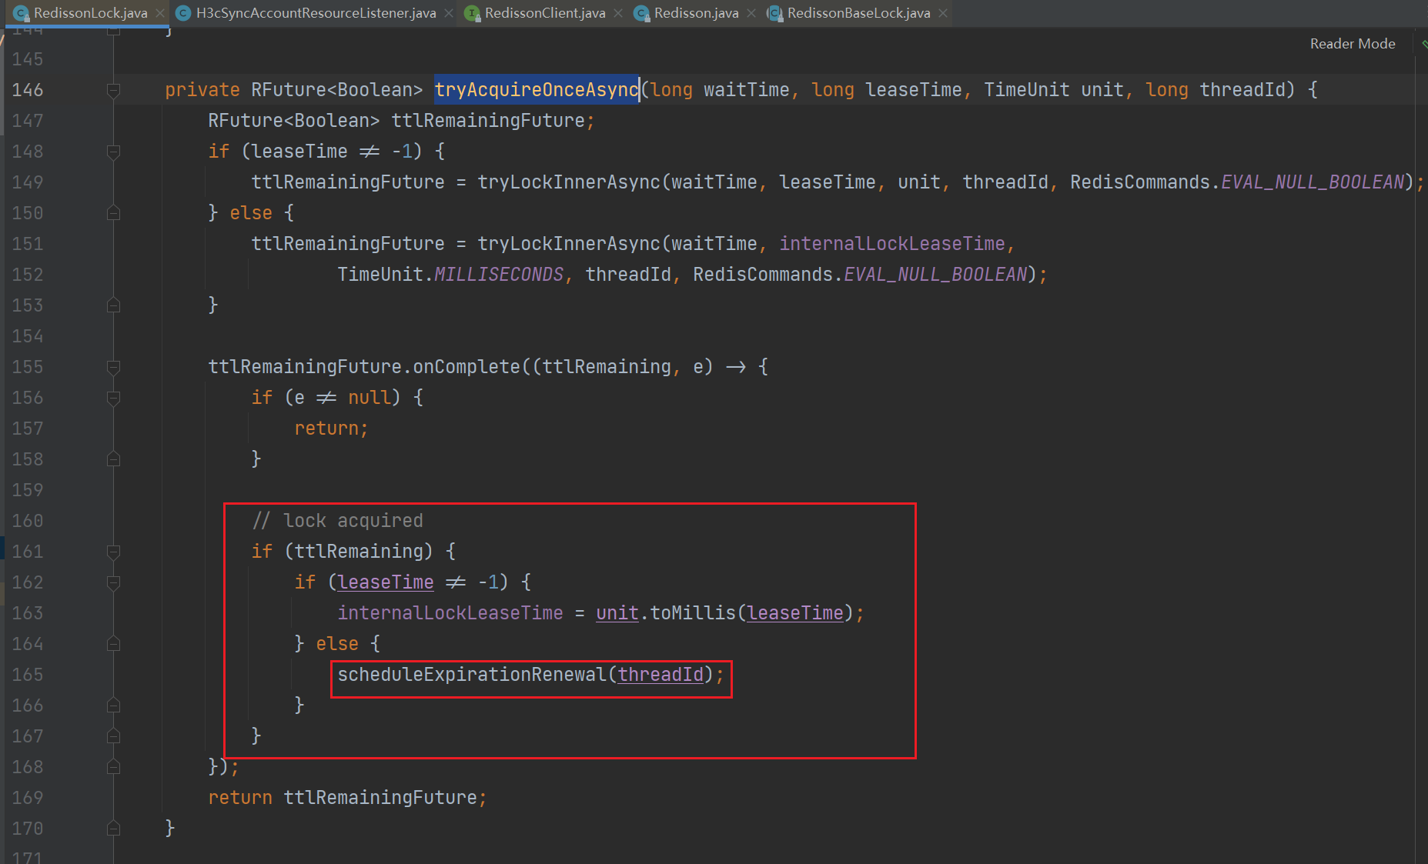
Task: Click the EVAL_NULL_BOOLEAN constant on line 149
Action: pos(1313,182)
